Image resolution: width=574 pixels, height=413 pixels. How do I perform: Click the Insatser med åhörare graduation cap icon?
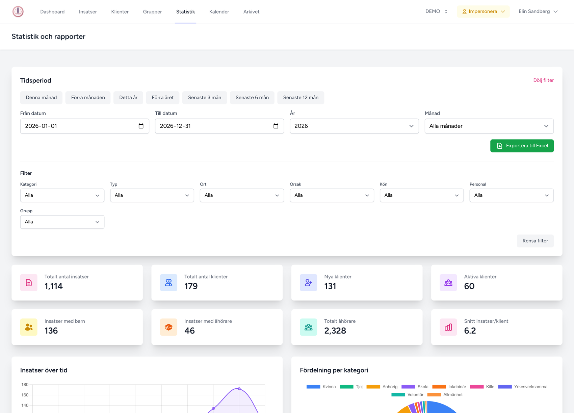coord(168,327)
